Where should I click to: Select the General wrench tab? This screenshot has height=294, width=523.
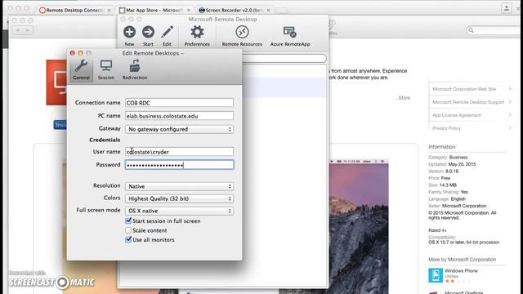pyautogui.click(x=82, y=69)
